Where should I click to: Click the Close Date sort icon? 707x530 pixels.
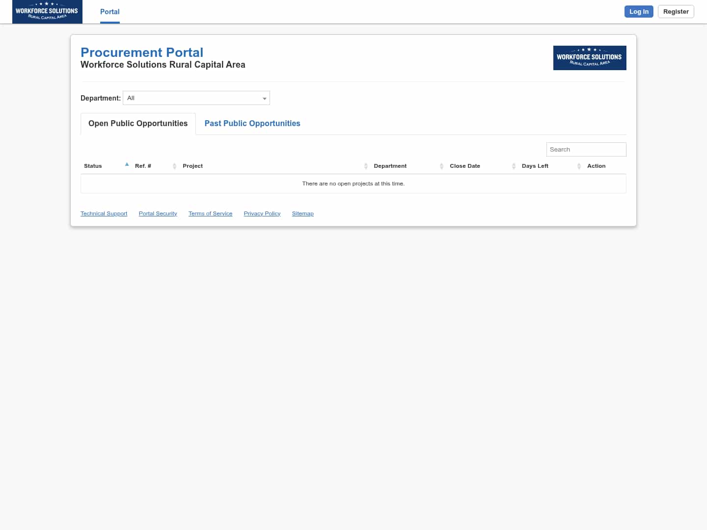pos(514,166)
